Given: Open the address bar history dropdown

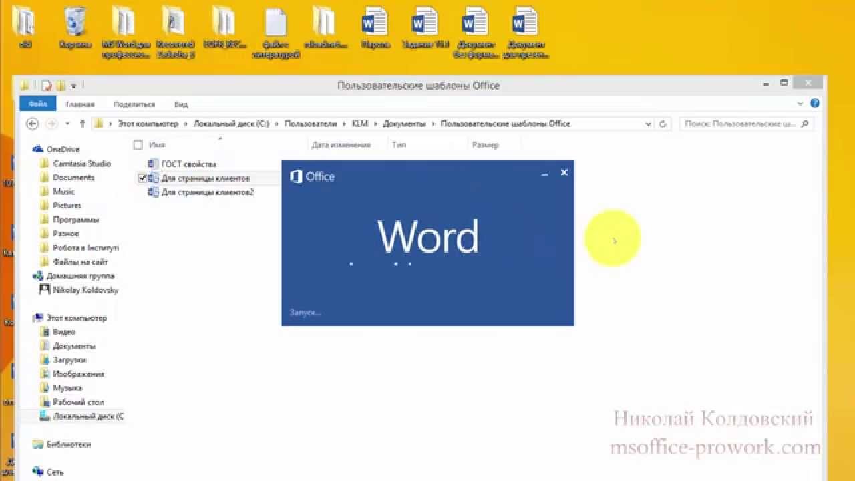Looking at the screenshot, I should pos(648,124).
